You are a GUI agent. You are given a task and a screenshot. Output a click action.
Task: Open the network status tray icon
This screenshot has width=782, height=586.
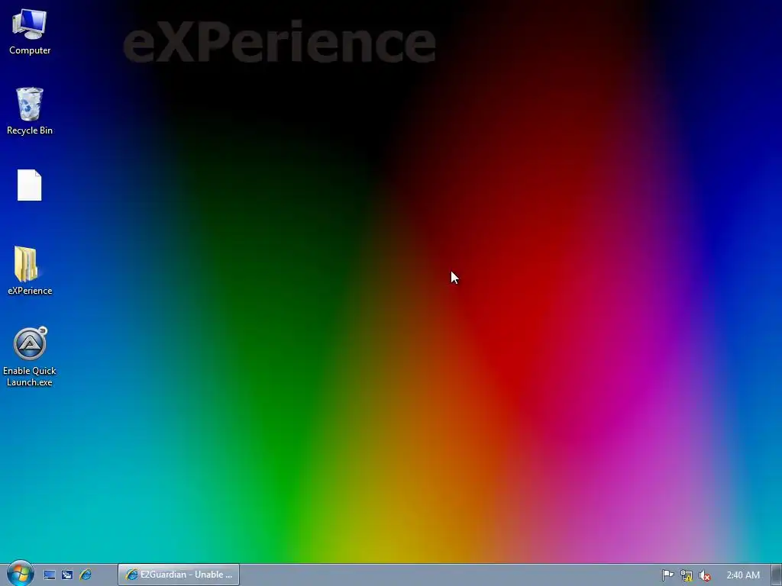point(687,575)
